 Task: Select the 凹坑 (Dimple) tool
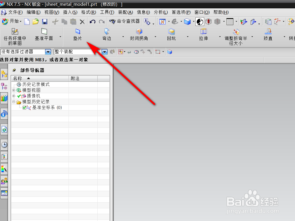[x=172, y=34]
